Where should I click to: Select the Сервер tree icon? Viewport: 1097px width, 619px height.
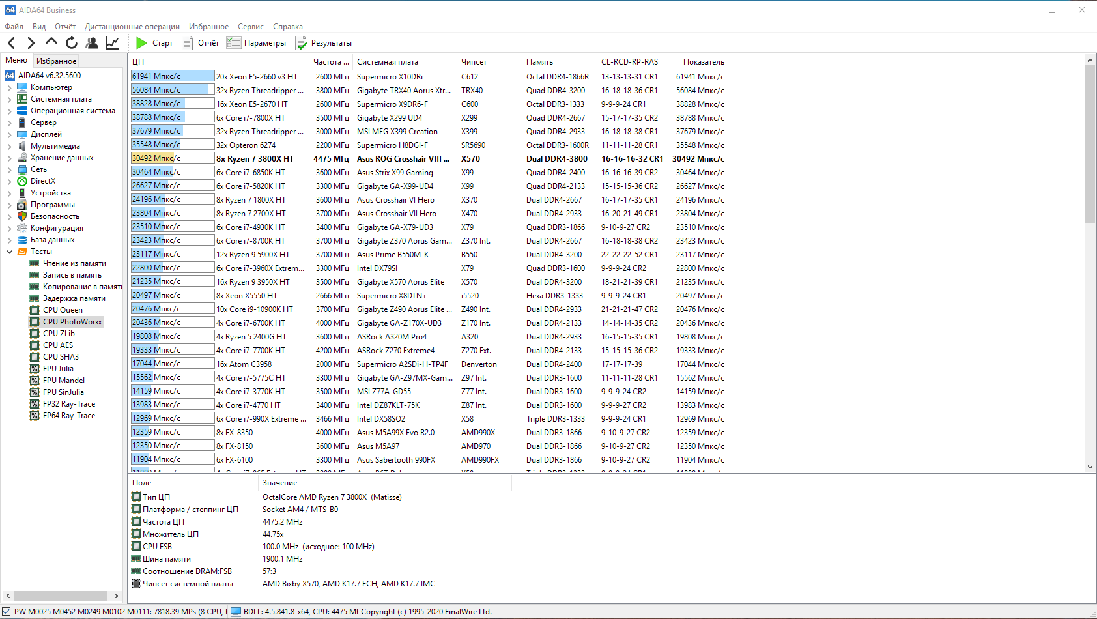(22, 122)
